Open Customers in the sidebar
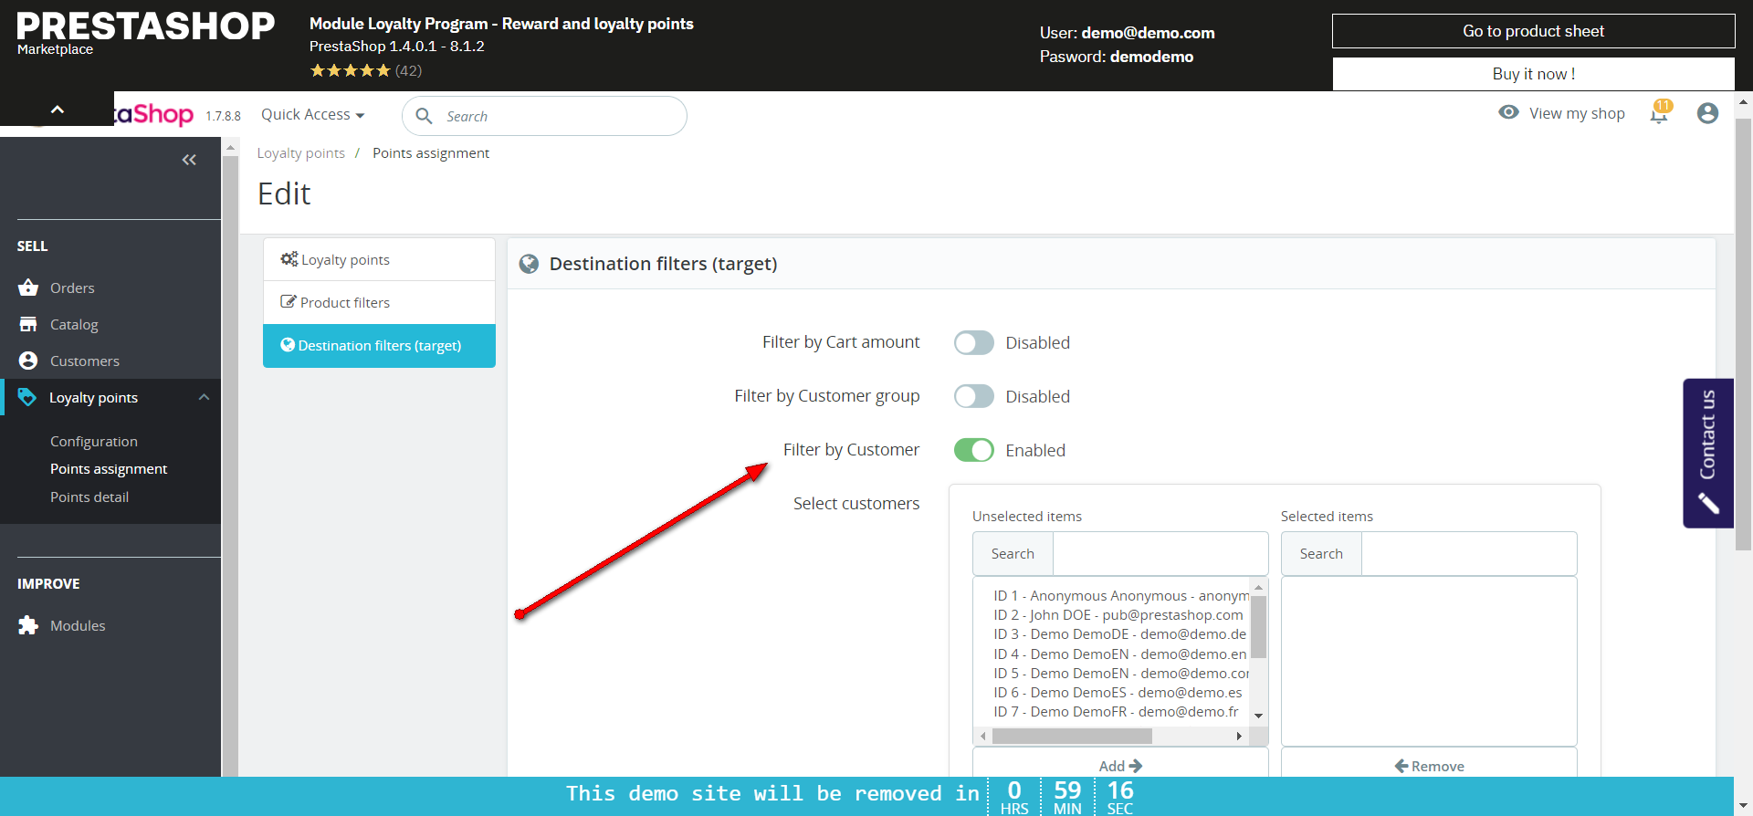This screenshot has width=1753, height=816. click(x=85, y=361)
